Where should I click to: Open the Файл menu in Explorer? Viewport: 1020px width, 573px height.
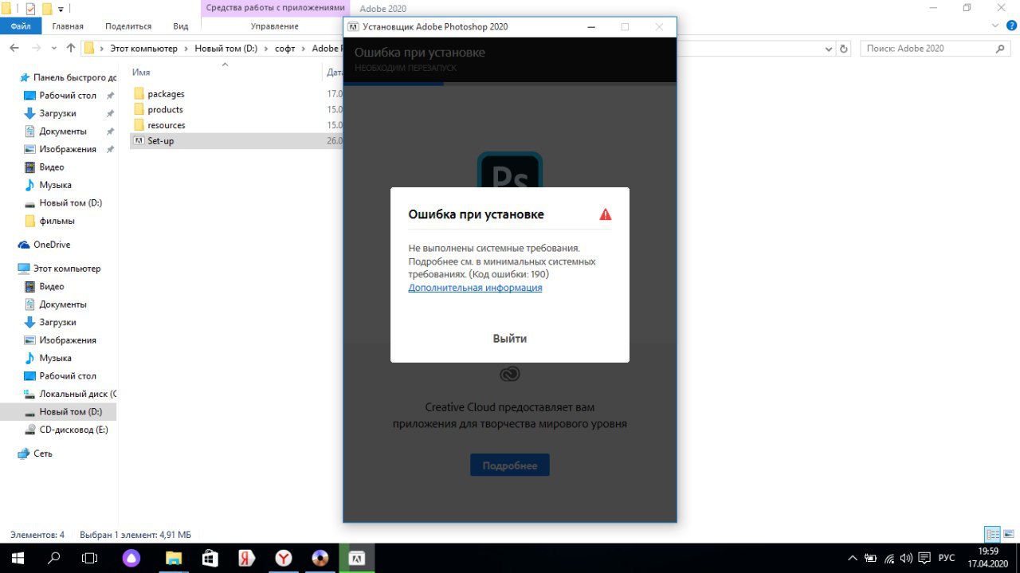point(21,26)
